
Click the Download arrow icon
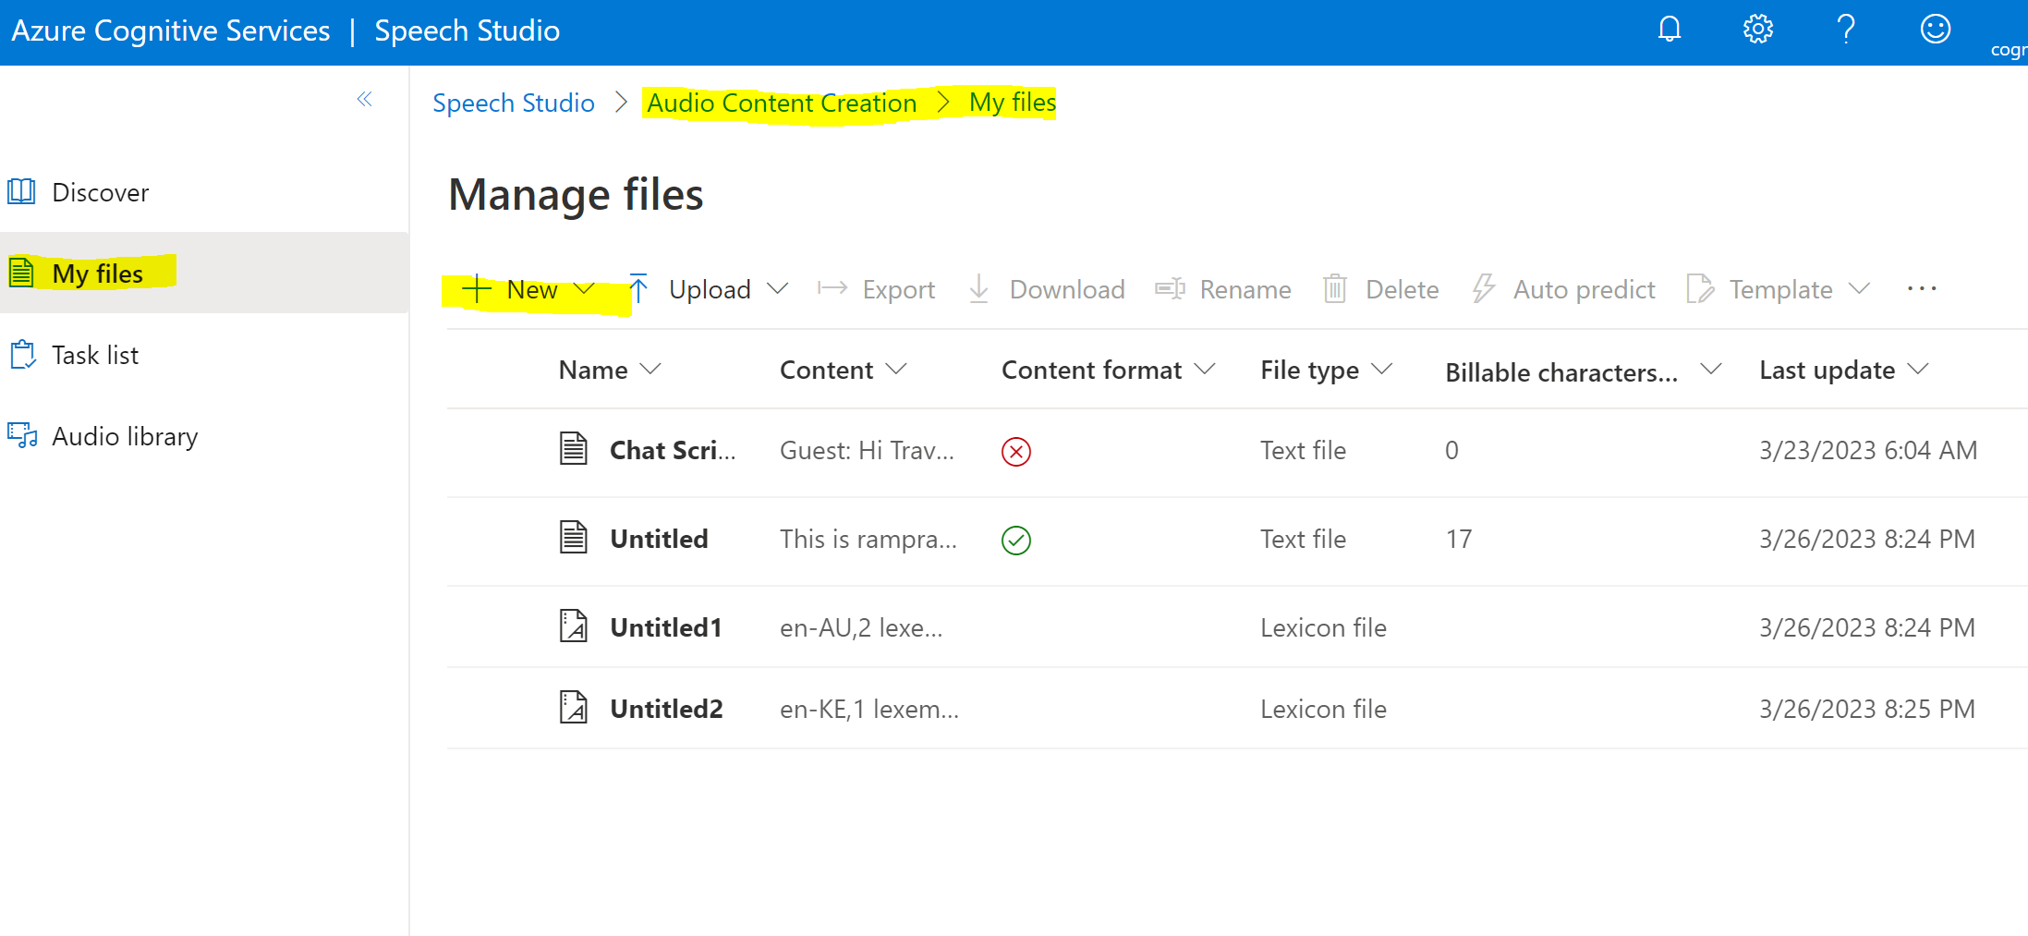[x=979, y=288]
